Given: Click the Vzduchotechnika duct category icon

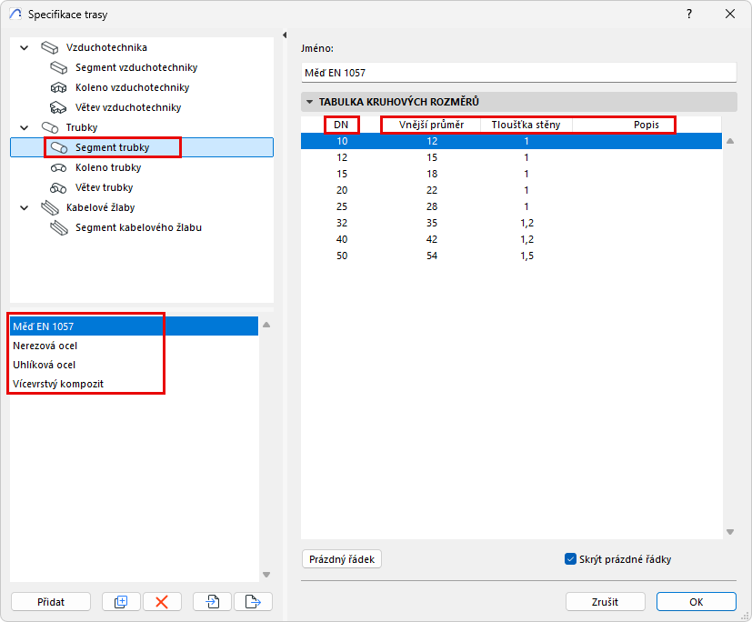Looking at the screenshot, I should 50,47.
